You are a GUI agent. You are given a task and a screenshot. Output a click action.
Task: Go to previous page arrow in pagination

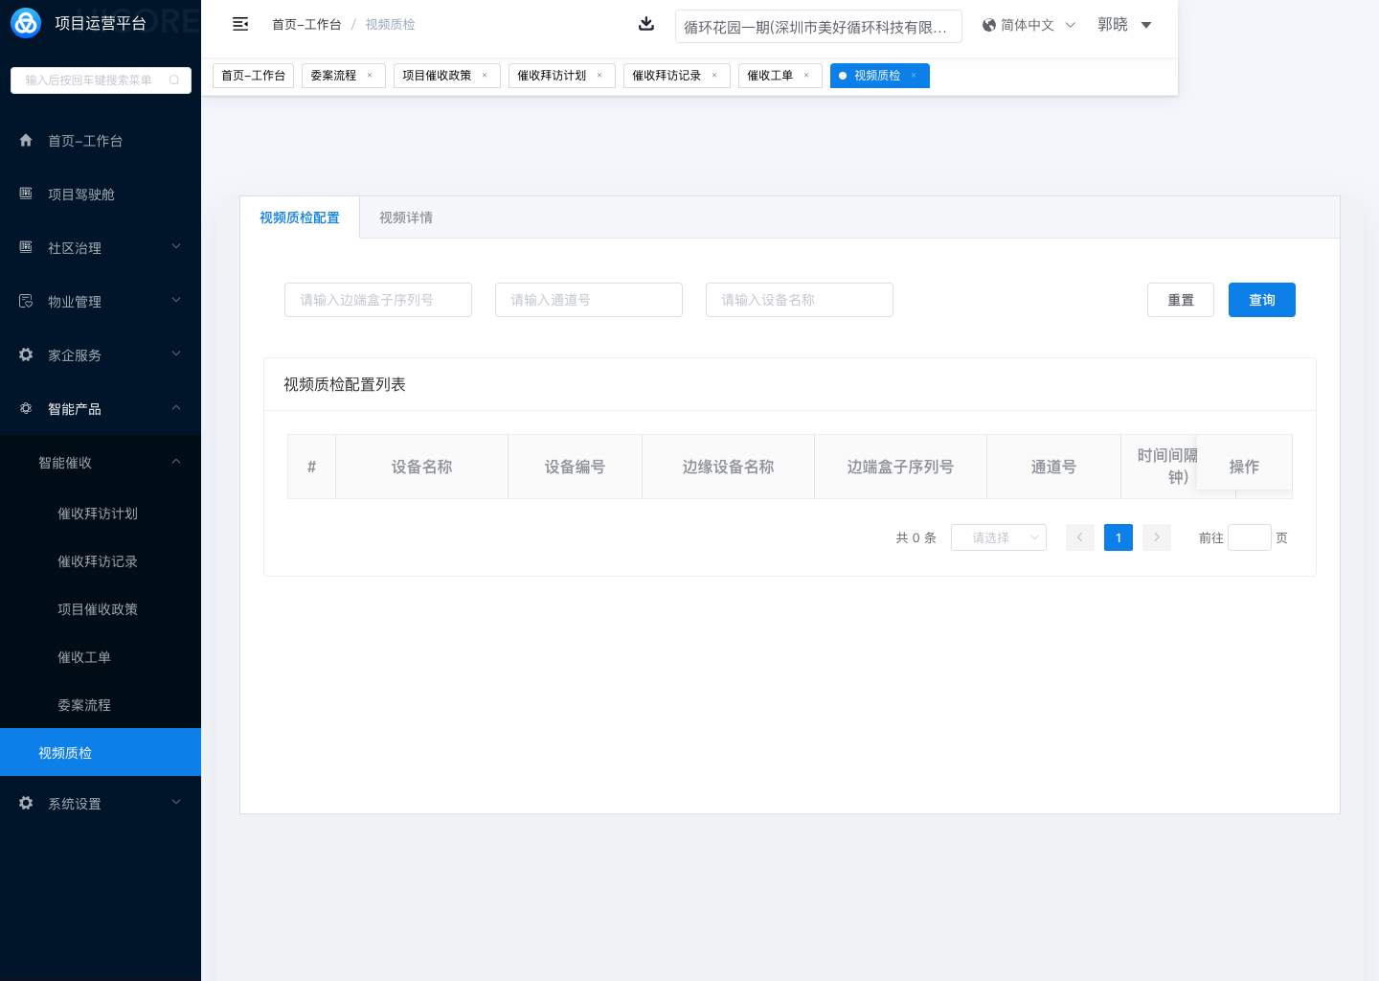[1079, 537]
